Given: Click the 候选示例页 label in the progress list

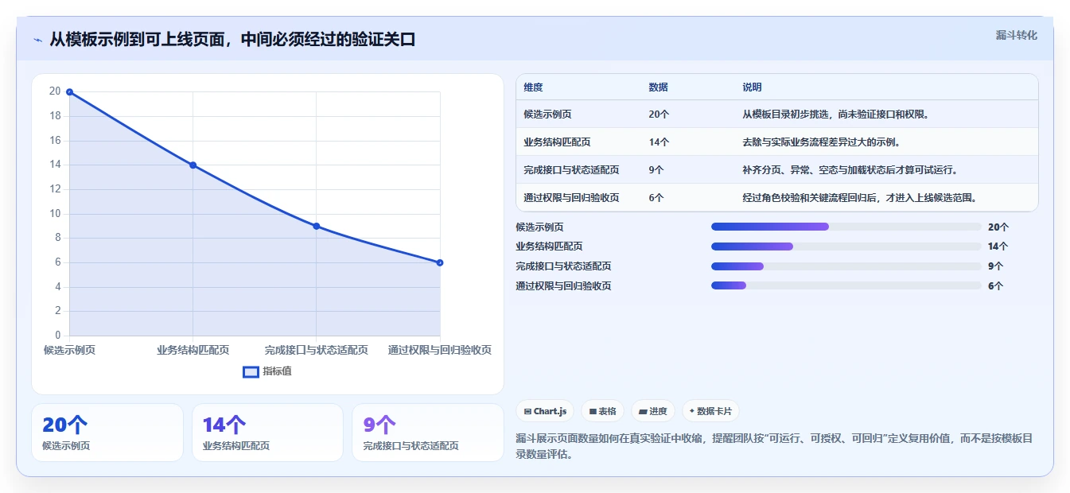Looking at the screenshot, I should (x=539, y=227).
